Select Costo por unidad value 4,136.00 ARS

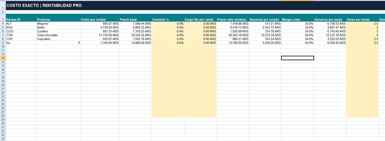pos(99,27)
